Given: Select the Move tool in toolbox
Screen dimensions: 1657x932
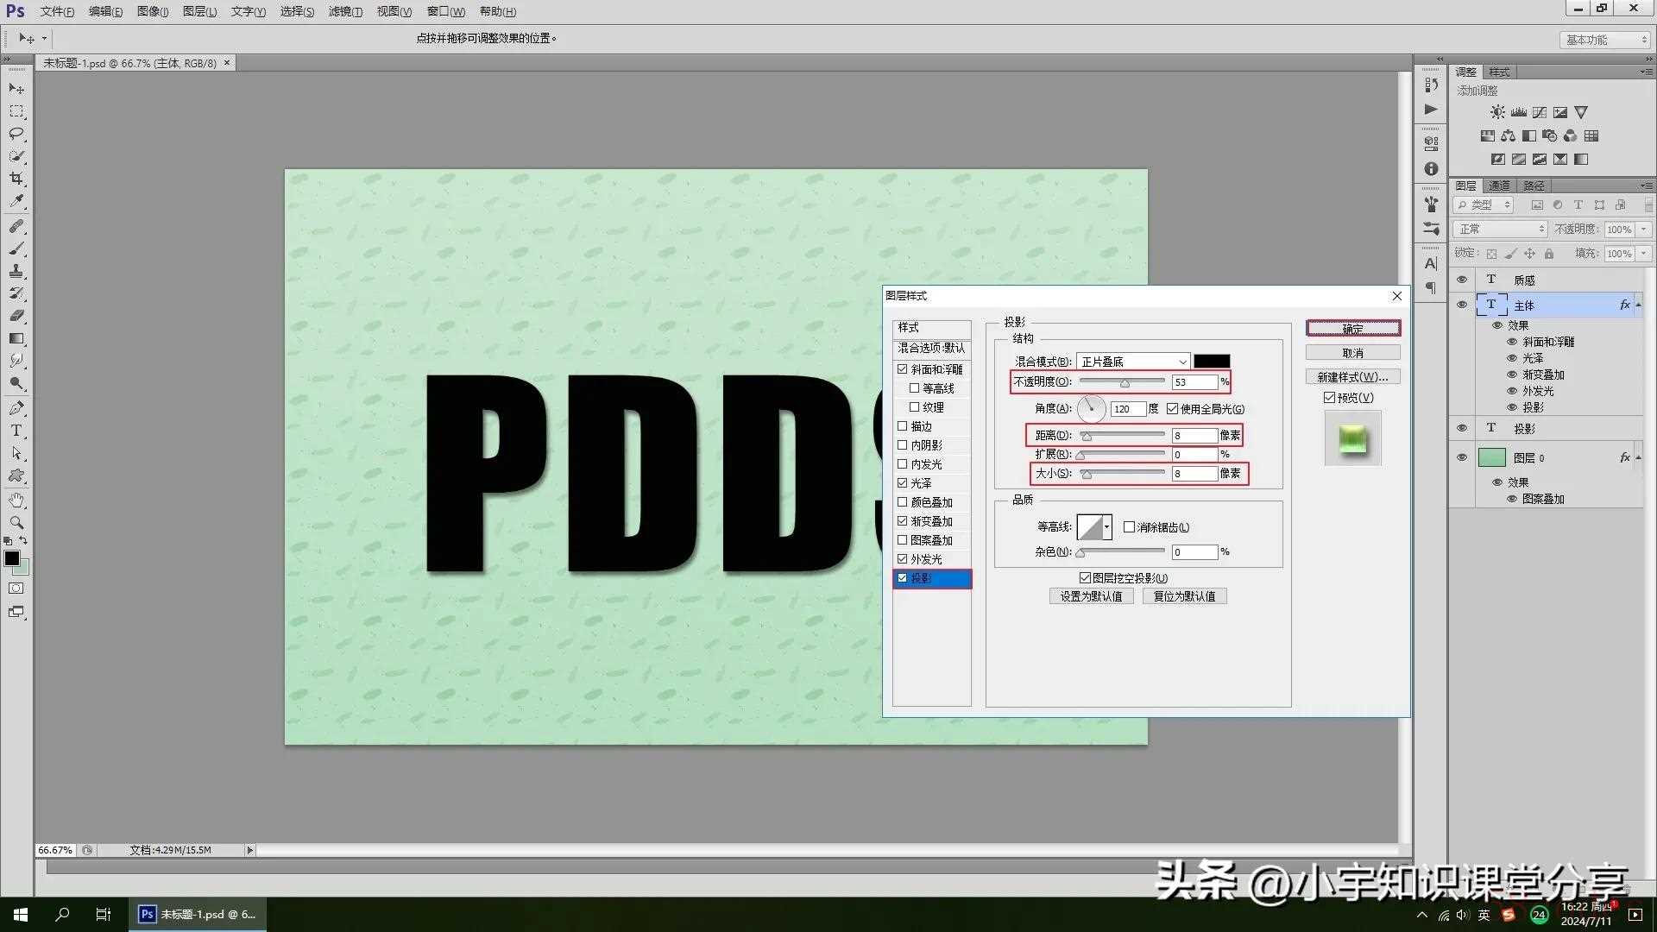Looking at the screenshot, I should 16,88.
